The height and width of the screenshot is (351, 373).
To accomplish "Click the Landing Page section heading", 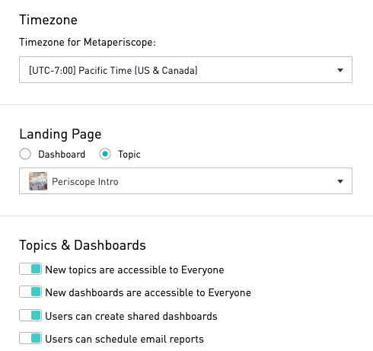I will click(60, 134).
